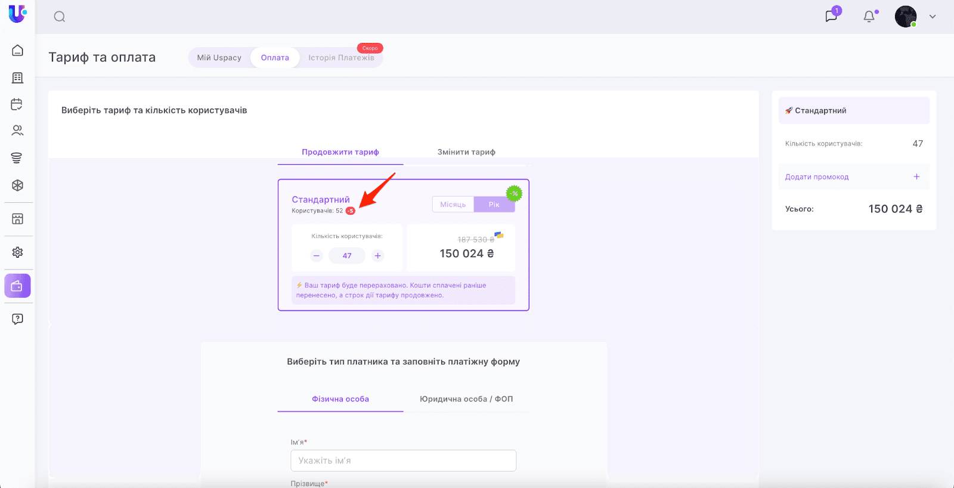This screenshot has width=954, height=488.
Task: Click the Скоро badge on history tab
Action: (370, 48)
